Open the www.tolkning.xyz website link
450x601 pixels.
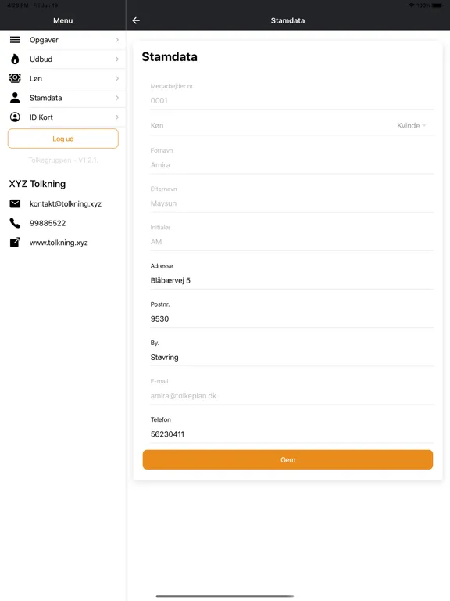coord(59,243)
